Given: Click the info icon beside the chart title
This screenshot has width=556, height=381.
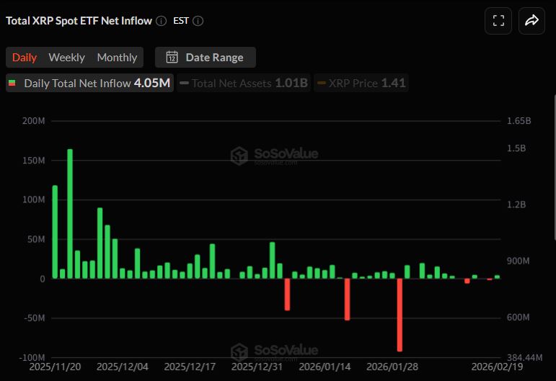Looking at the screenshot, I should pos(161,21).
